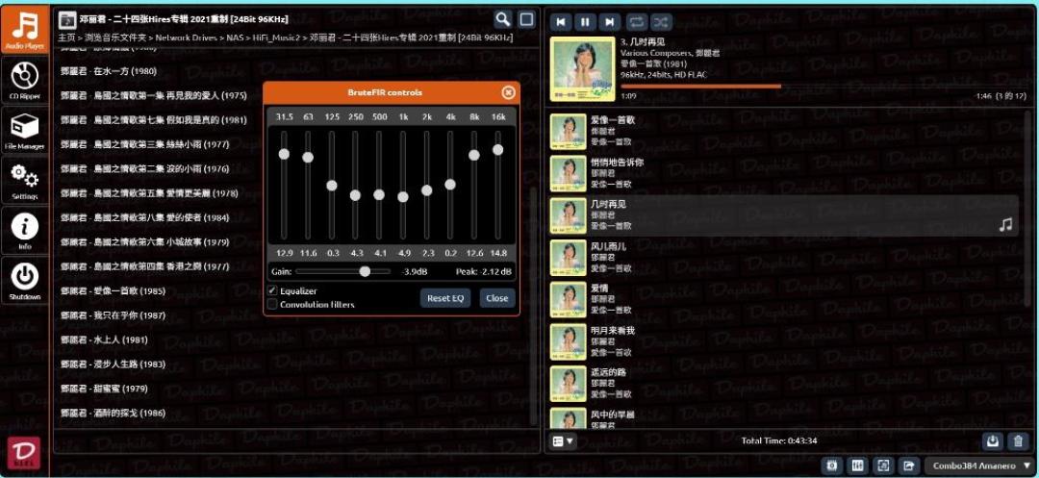This screenshot has width=1039, height=478.
Task: Open the File Manager section
Action: 24,131
